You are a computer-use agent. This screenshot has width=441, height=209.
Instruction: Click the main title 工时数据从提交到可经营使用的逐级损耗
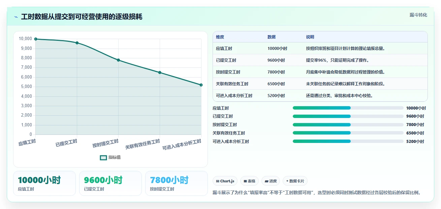(x=82, y=17)
